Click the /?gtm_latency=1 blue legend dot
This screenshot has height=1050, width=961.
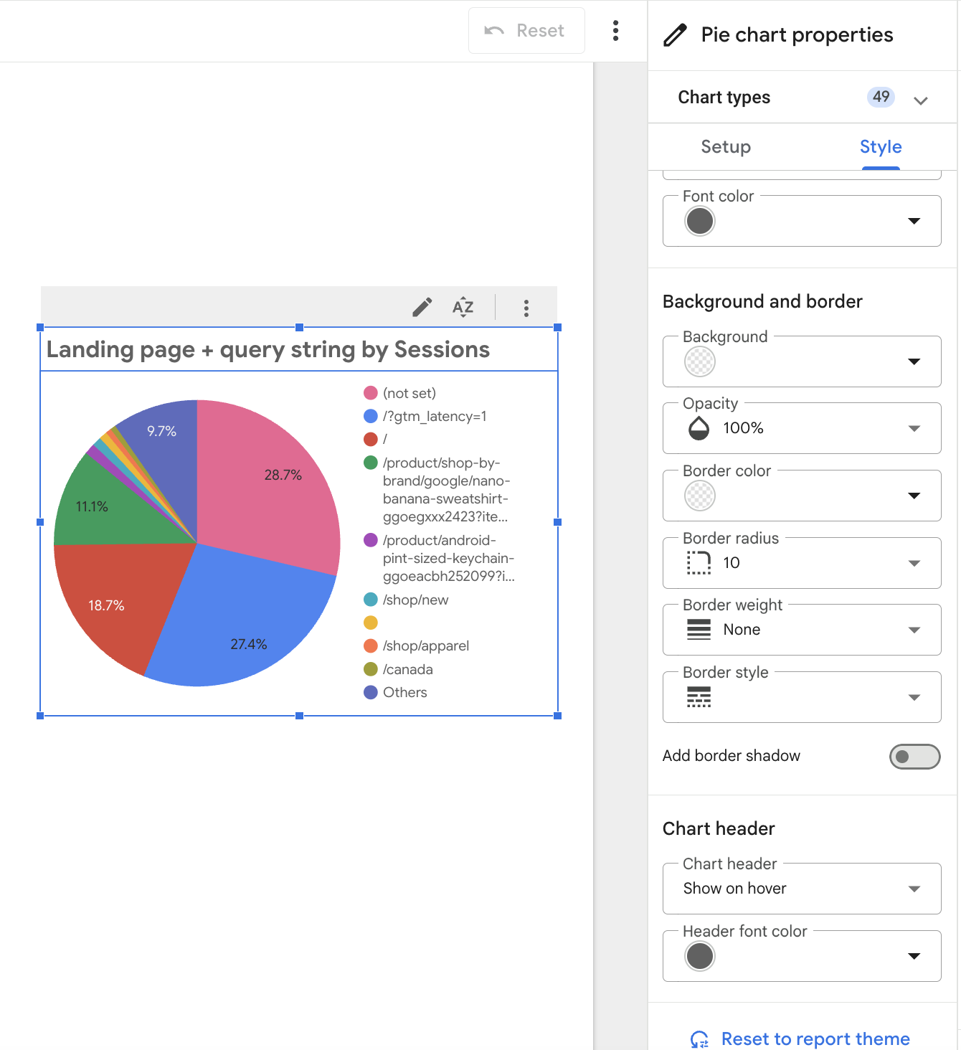(x=371, y=416)
